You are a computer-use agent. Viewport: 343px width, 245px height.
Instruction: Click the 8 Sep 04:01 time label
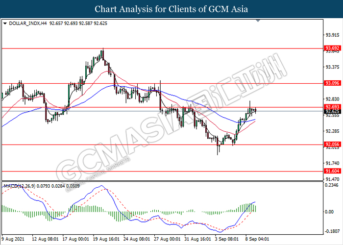[257, 239]
